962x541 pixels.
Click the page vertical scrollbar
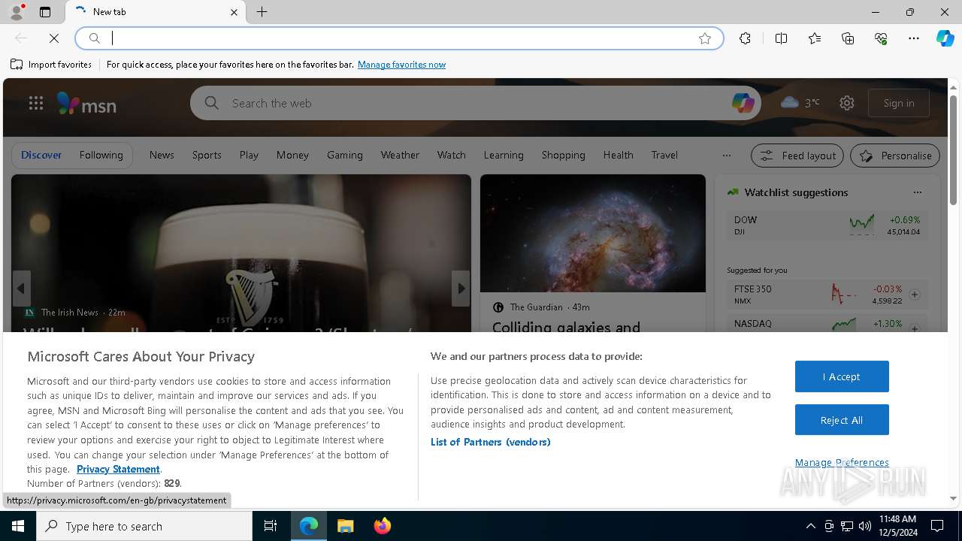(x=953, y=150)
